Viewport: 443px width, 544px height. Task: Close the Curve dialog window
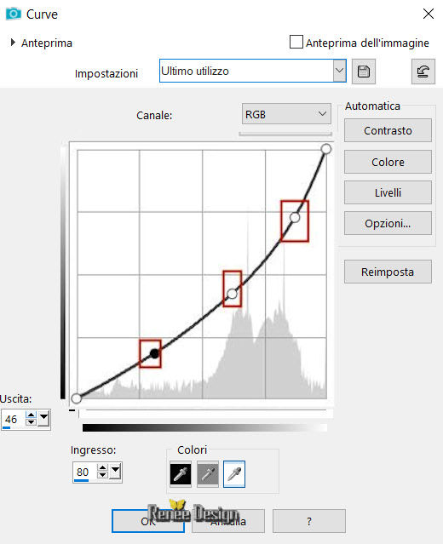429,14
